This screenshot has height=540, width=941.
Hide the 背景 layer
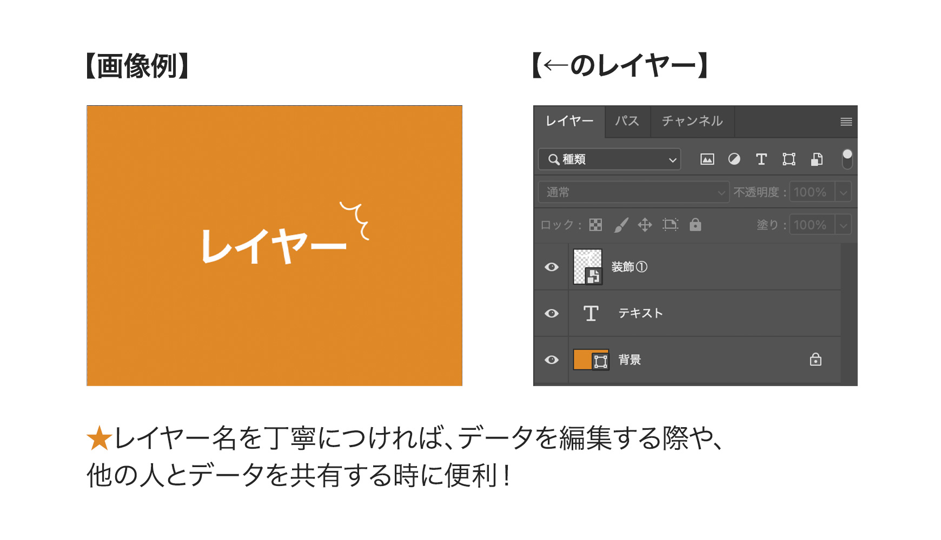click(x=552, y=360)
